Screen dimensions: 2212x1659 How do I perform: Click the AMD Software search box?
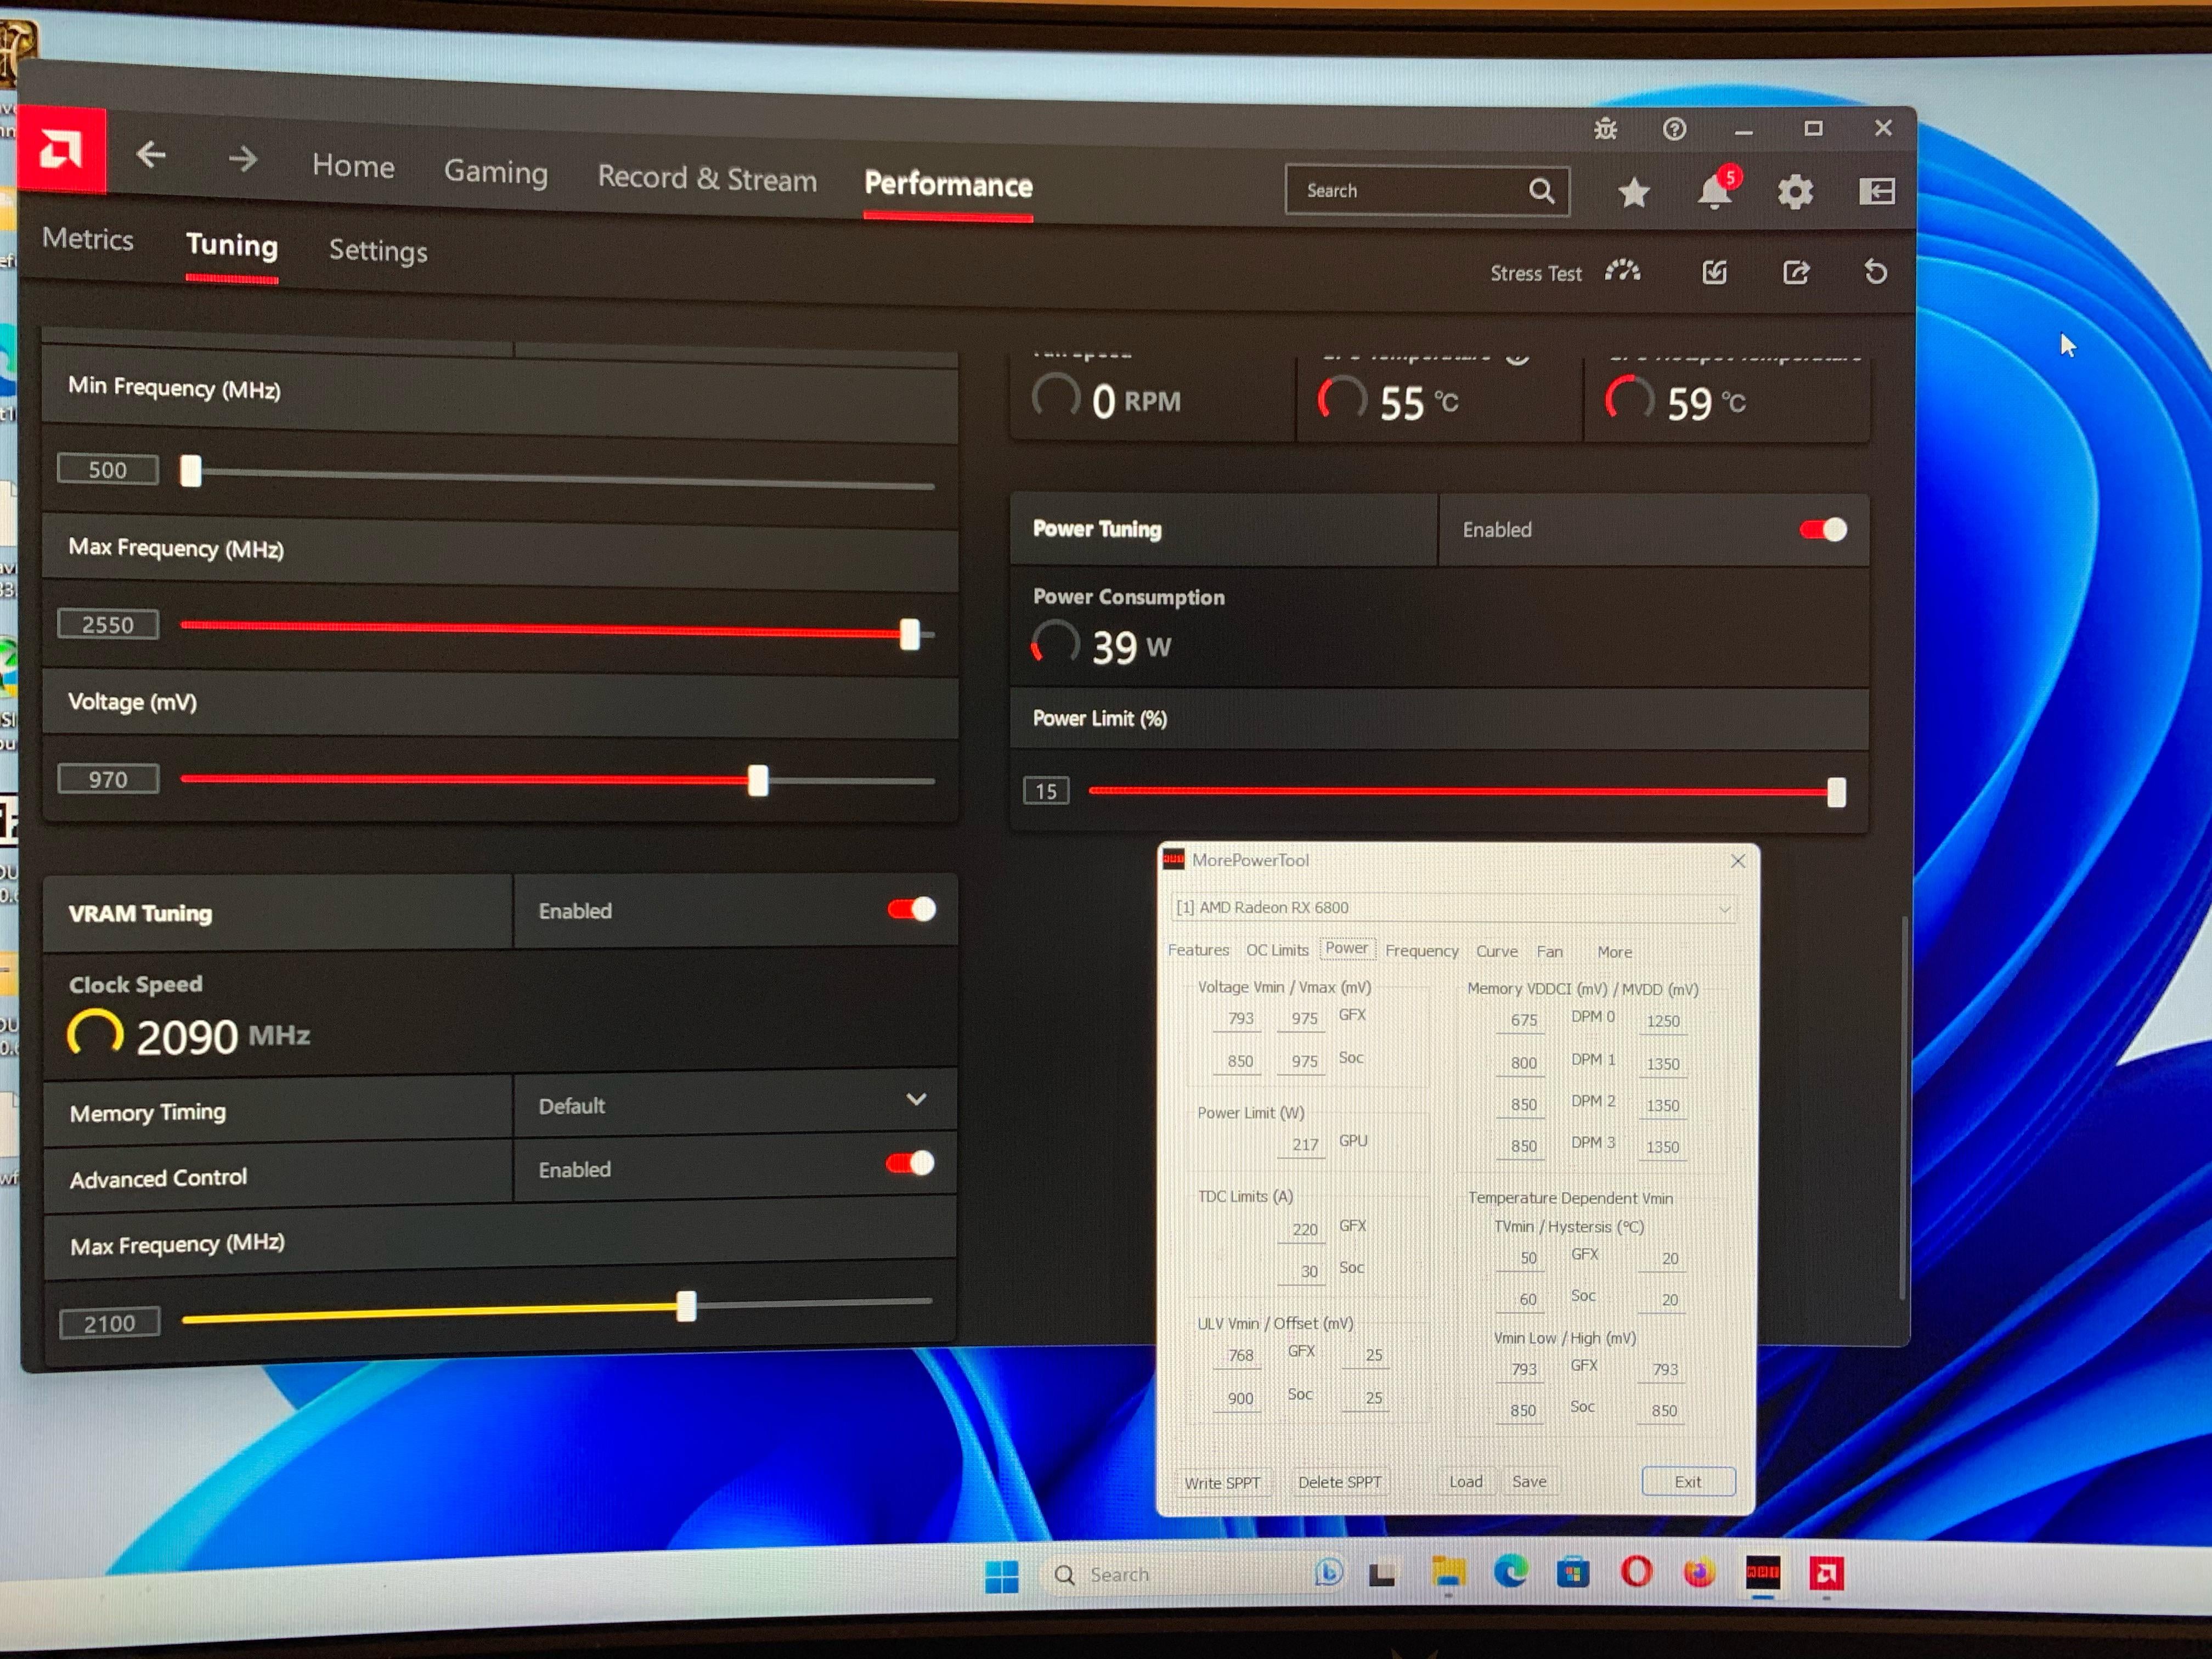click(1427, 191)
